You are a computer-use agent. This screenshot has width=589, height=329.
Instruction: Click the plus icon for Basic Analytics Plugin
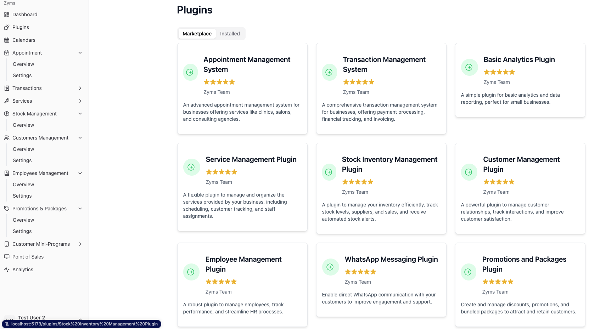tap(469, 67)
